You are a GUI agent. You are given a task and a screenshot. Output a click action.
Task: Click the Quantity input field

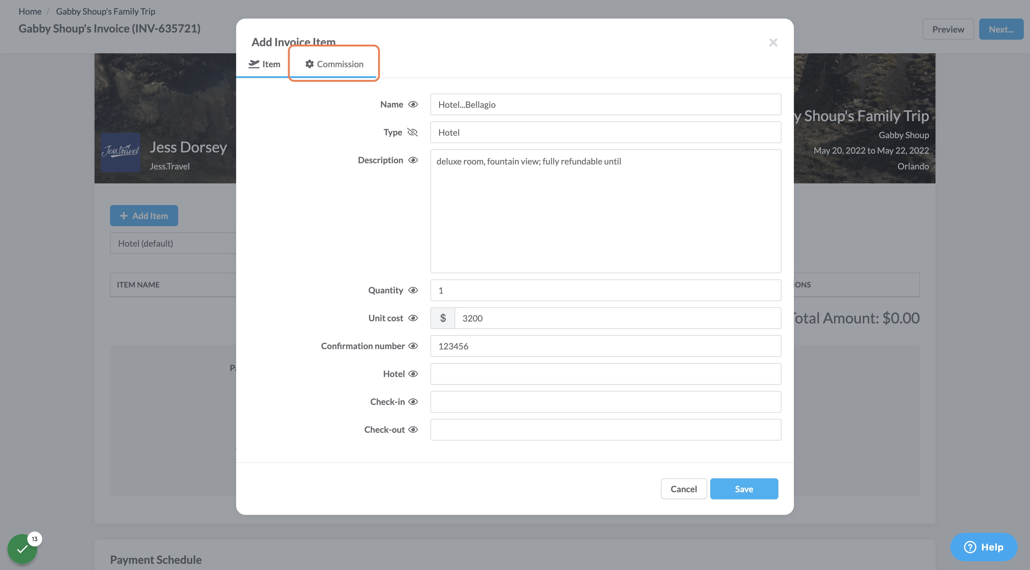(x=605, y=290)
